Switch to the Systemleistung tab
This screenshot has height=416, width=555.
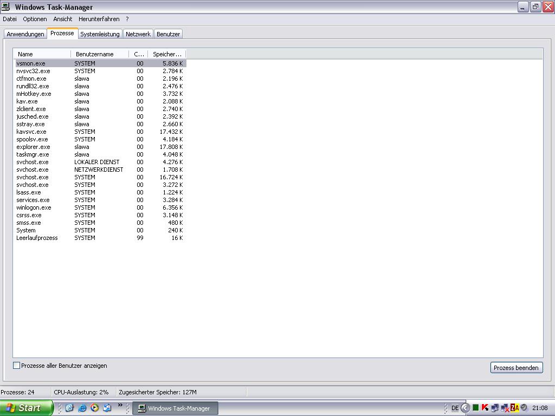click(x=100, y=34)
